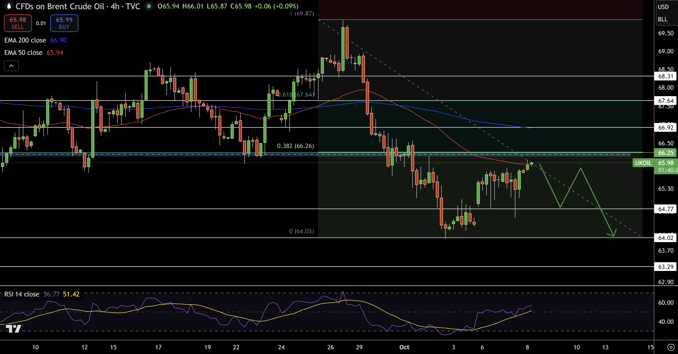Open the BLL unit selector
This screenshot has height=354, width=678.
point(663,19)
